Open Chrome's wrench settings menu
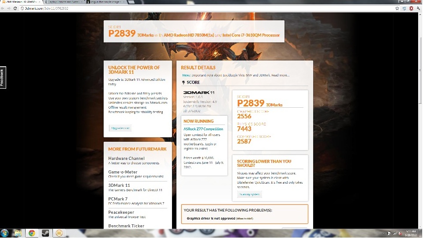Image resolution: width=423 pixels, height=238 pixels. 418,8
